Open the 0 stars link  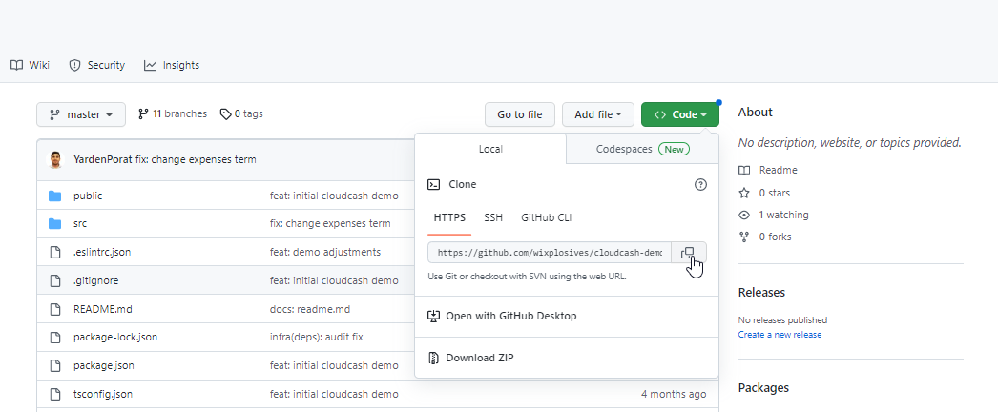tap(764, 193)
